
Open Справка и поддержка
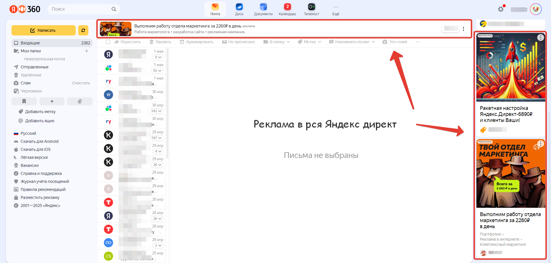click(x=41, y=173)
